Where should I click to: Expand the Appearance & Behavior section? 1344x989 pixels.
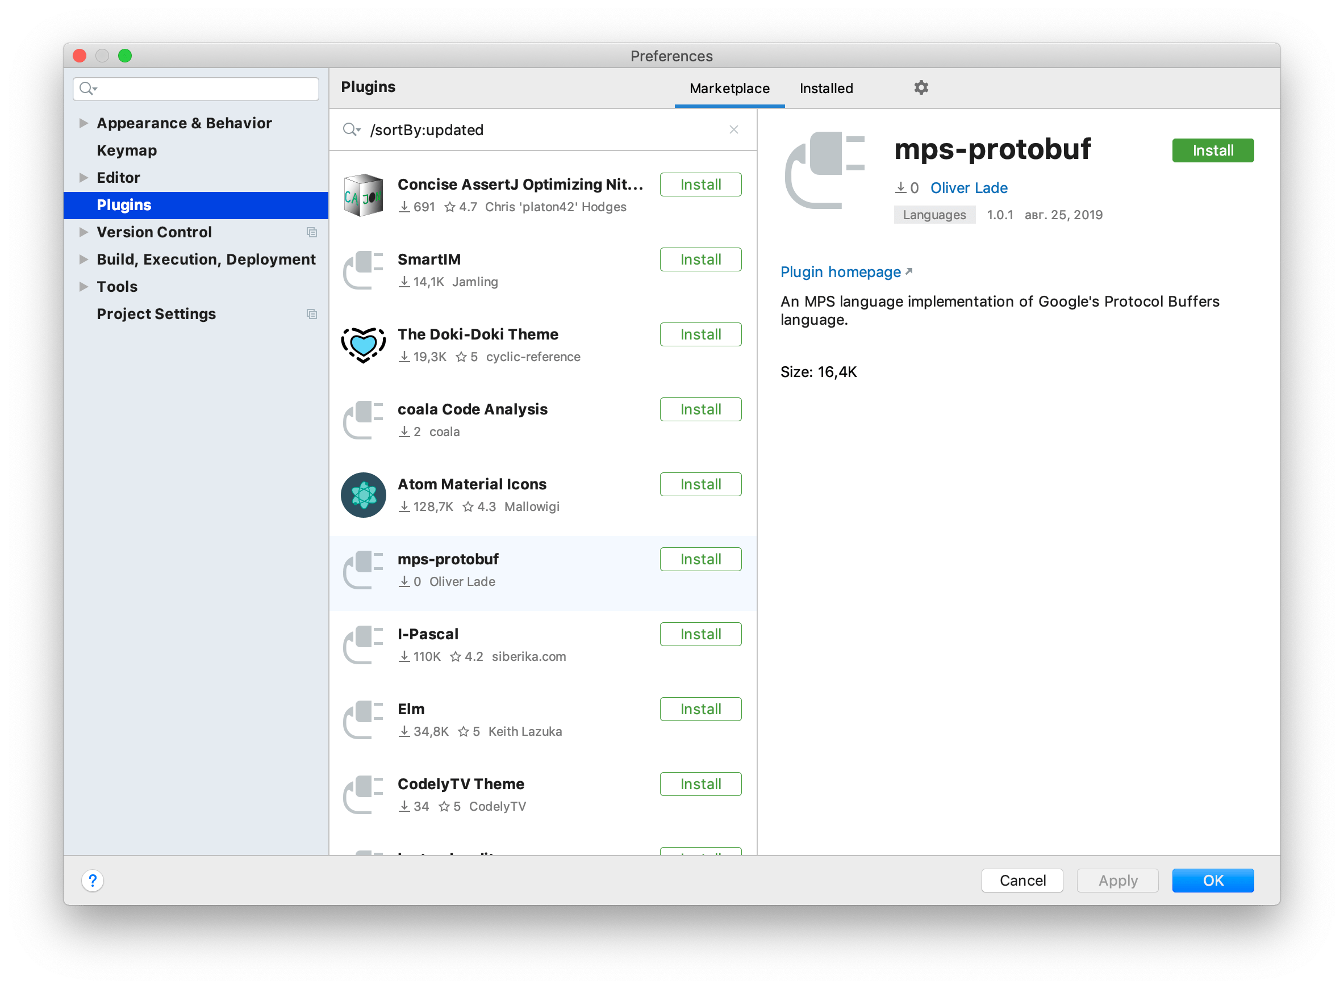83,123
